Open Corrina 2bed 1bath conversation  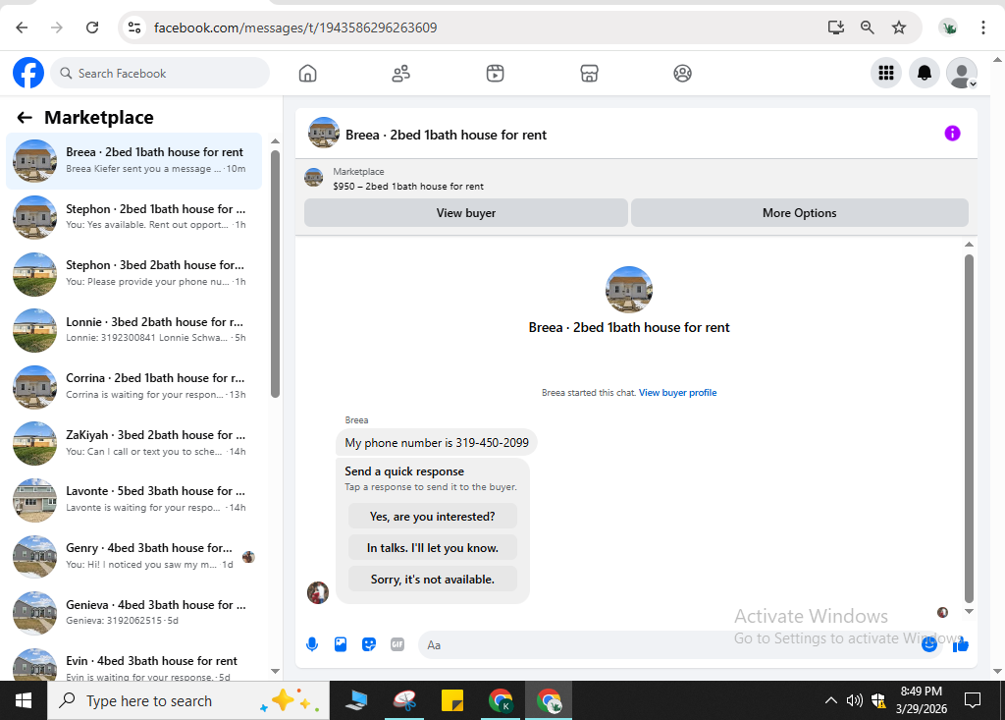[133, 386]
